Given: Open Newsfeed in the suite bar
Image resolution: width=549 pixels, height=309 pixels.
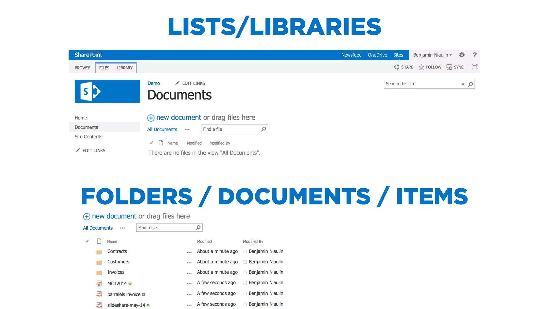Looking at the screenshot, I should point(351,55).
